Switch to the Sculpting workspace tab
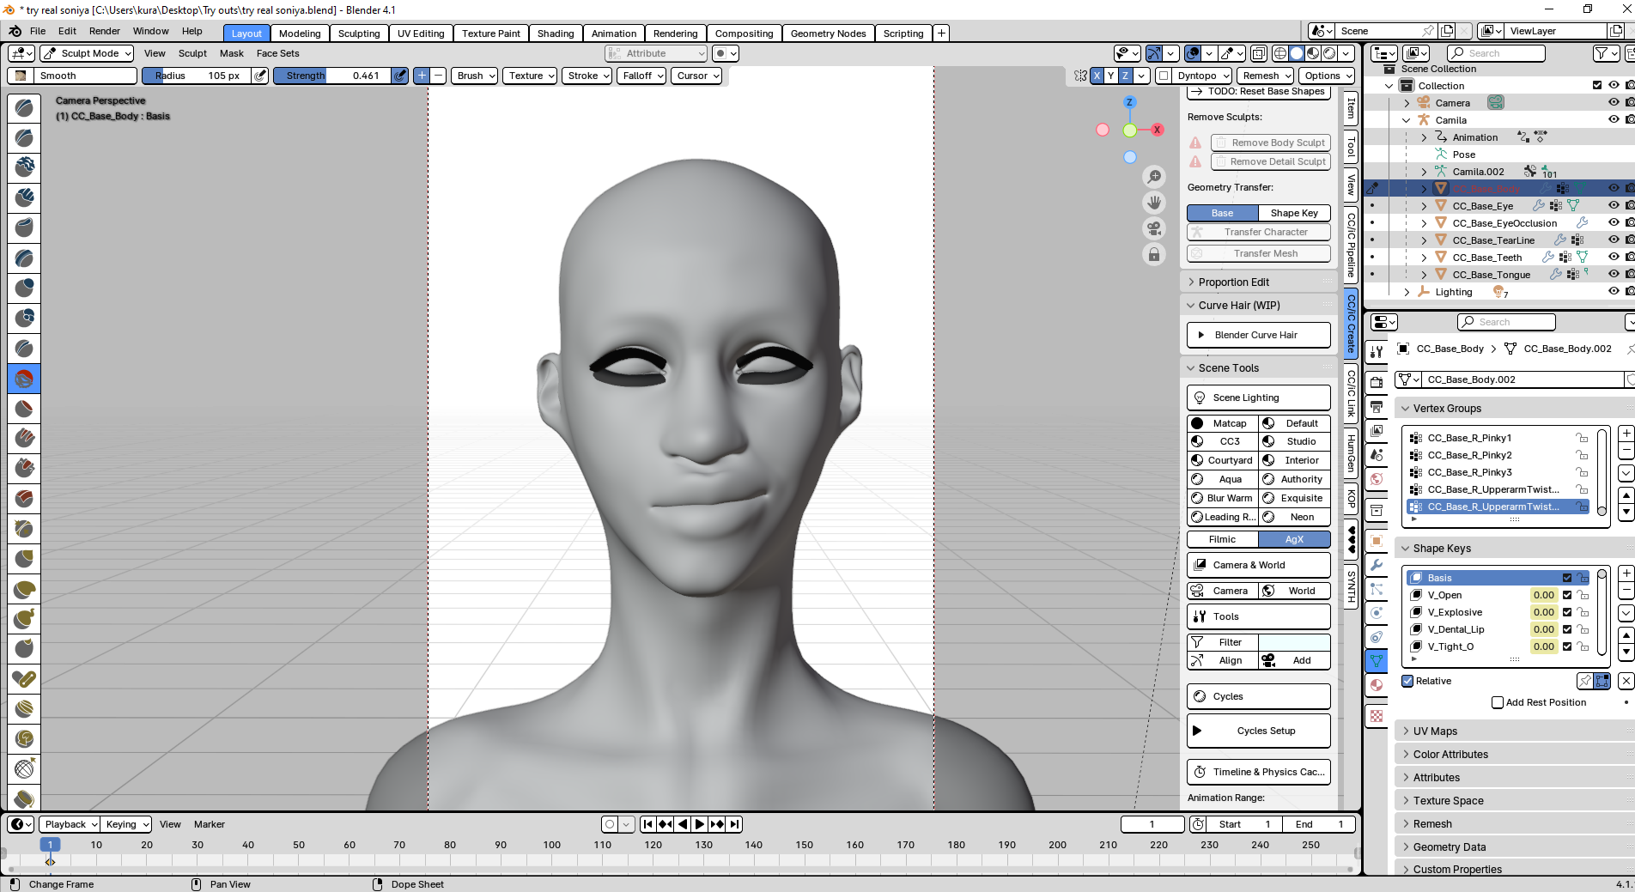This screenshot has height=892, width=1635. [359, 33]
